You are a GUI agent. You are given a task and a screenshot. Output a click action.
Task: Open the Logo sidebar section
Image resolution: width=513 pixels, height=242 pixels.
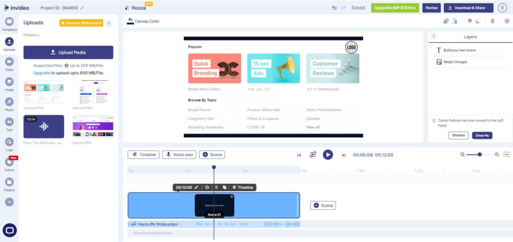(9, 144)
